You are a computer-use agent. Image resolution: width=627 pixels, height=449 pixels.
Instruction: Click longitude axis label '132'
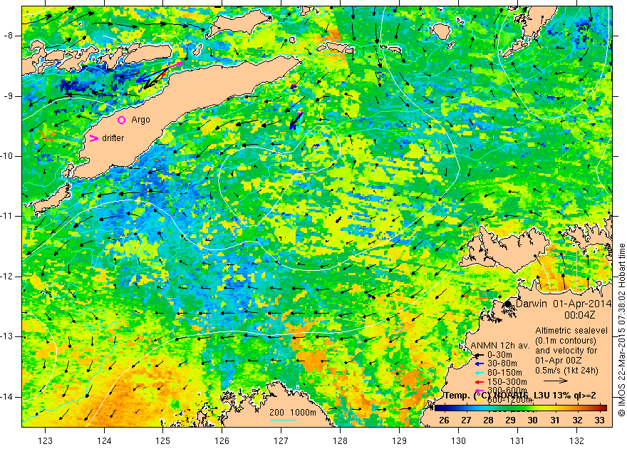576,441
